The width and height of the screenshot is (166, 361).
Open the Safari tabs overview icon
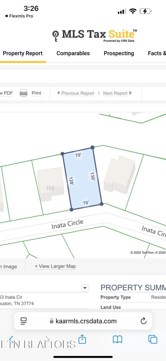153,339
